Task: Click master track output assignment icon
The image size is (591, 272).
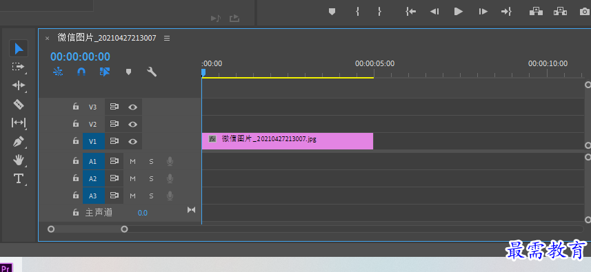Action: click(x=192, y=210)
